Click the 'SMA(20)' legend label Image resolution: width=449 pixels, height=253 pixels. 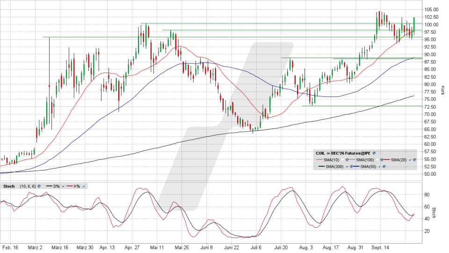coord(398,160)
